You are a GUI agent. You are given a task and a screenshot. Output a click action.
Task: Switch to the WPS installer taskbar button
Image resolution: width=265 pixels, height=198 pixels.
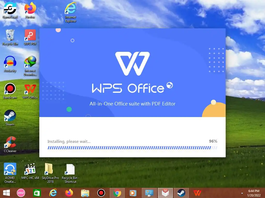165,193
